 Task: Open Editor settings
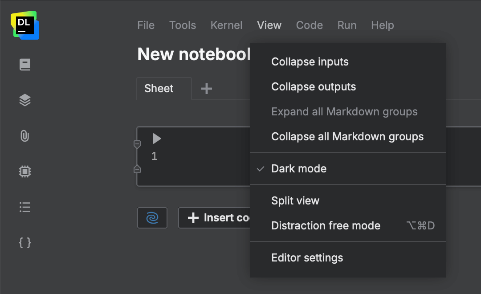pos(348,258)
